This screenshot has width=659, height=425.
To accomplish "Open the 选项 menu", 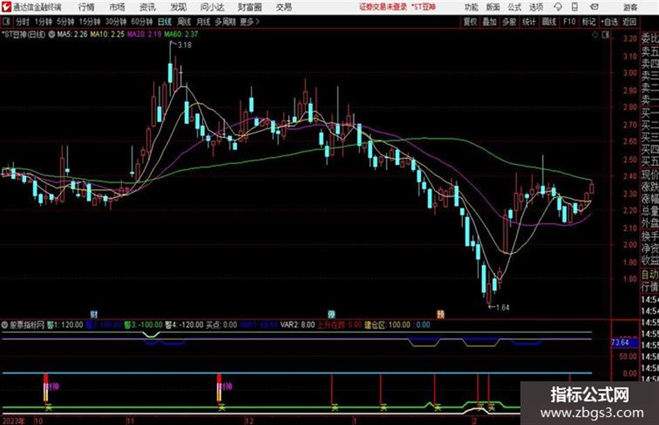I will 536,7.
